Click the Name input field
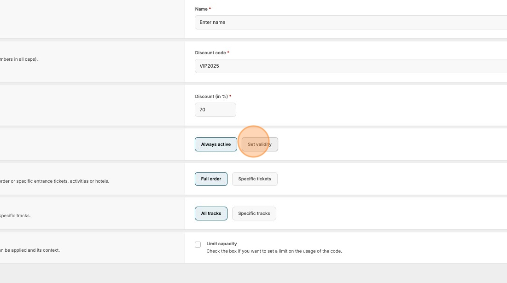The width and height of the screenshot is (507, 283). 351,22
